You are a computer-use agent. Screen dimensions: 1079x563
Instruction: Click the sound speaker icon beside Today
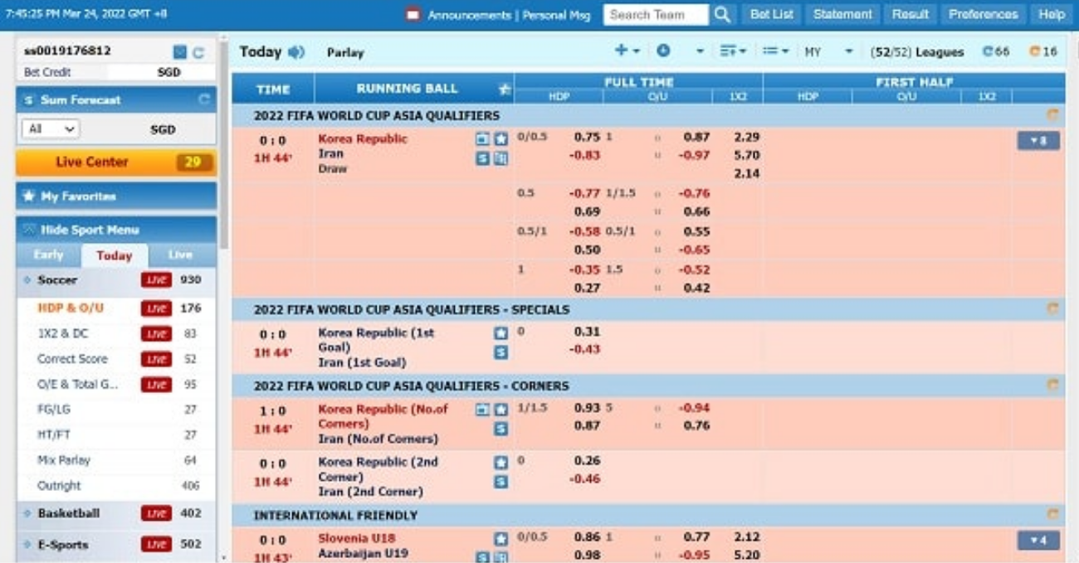tap(296, 52)
